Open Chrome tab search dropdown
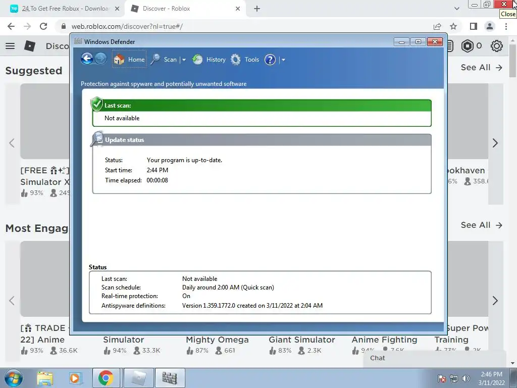Screen dimensions: 517x388 (x=456, y=9)
